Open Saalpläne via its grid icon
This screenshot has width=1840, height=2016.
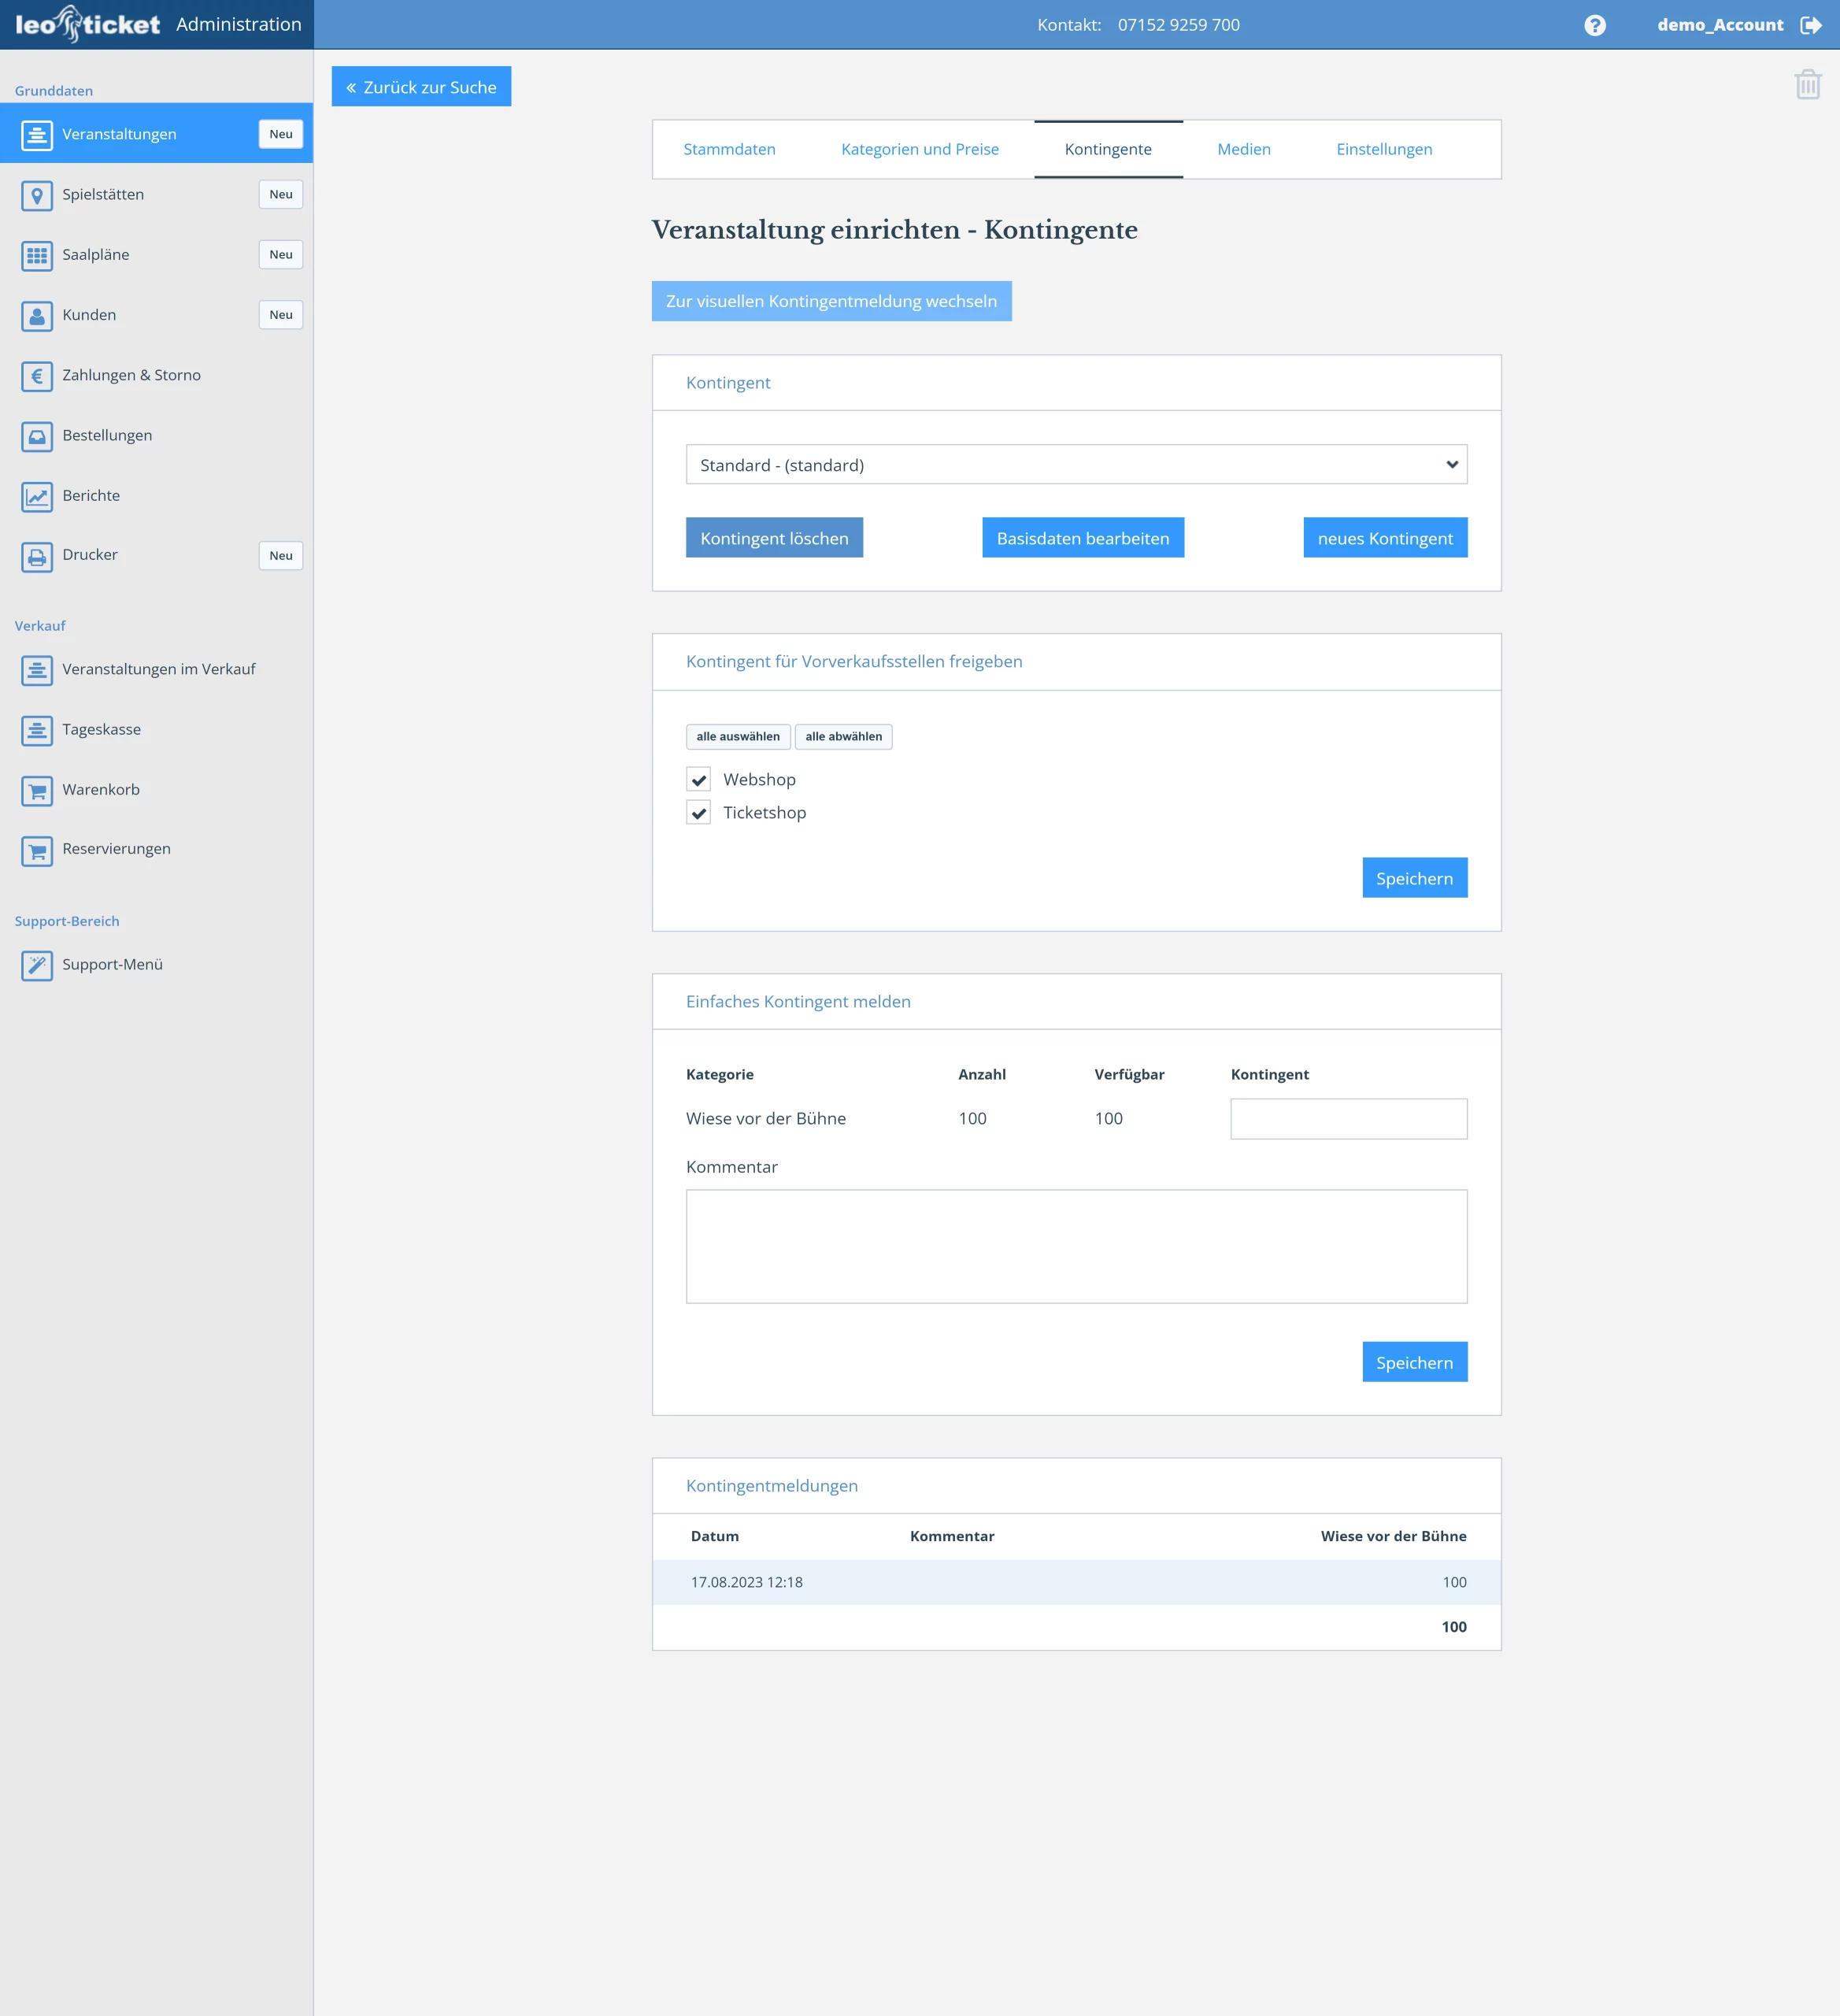tap(37, 255)
